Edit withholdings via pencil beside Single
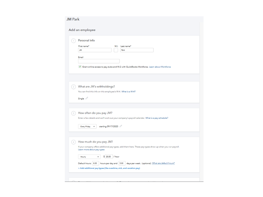This screenshot has width=263, height=197. [x=87, y=98]
